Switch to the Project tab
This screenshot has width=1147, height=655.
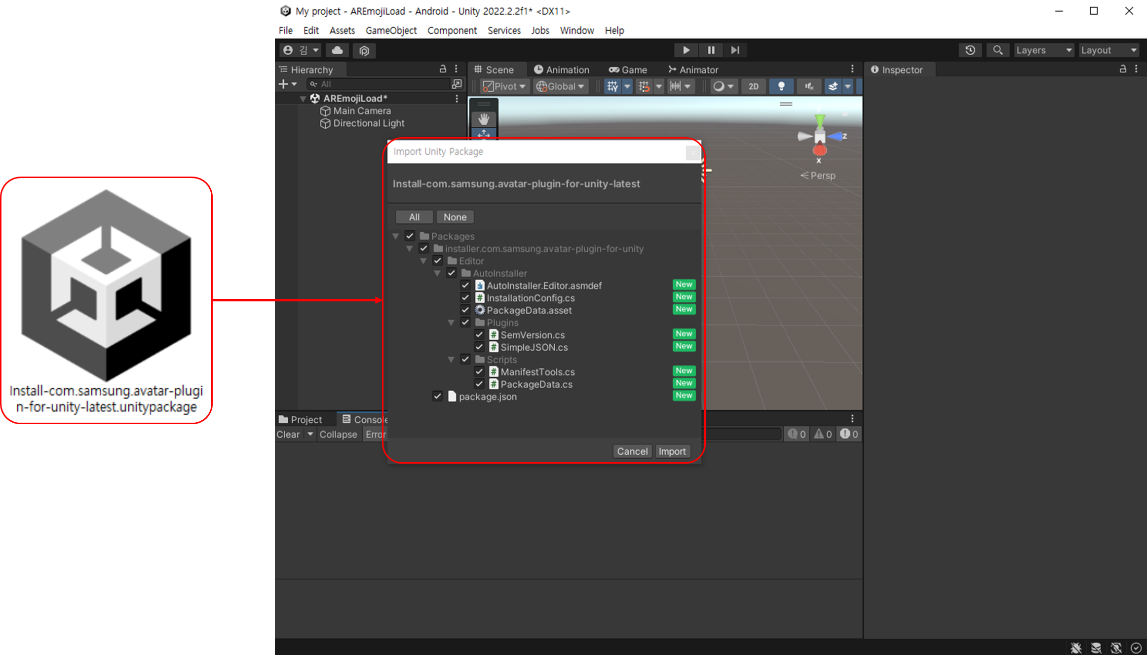(x=301, y=419)
